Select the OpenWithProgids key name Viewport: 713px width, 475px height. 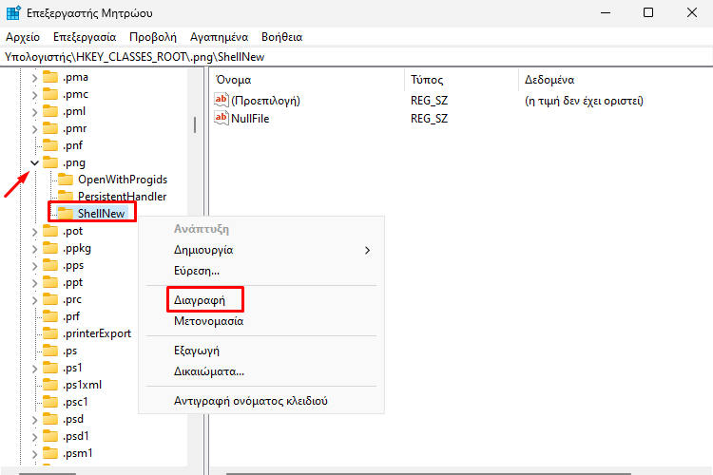pyautogui.click(x=123, y=180)
